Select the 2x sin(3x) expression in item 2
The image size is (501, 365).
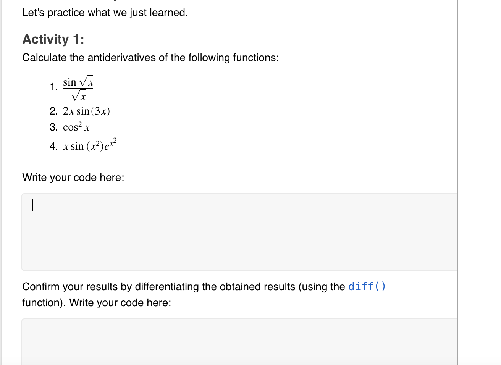point(86,111)
